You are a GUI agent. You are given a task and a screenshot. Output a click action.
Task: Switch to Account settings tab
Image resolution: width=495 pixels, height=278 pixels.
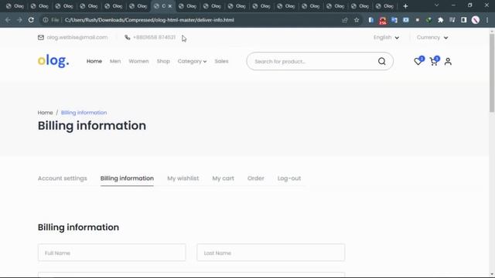click(62, 178)
